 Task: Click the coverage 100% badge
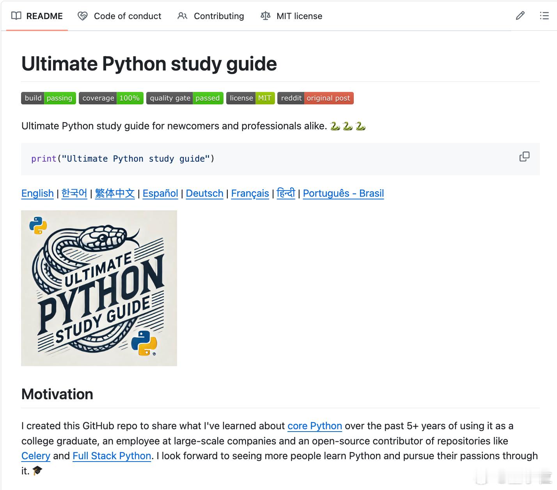click(x=111, y=98)
